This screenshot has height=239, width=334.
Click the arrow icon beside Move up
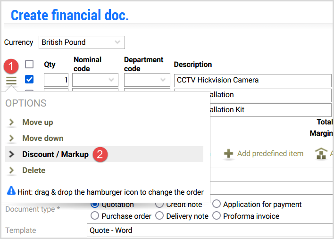12,123
